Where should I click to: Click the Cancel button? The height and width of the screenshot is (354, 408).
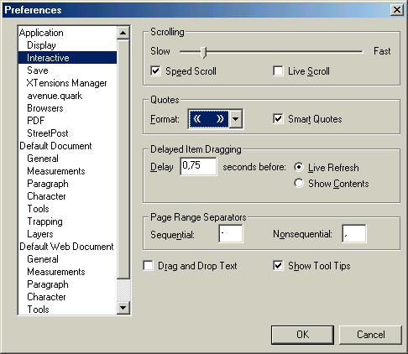[x=370, y=335]
